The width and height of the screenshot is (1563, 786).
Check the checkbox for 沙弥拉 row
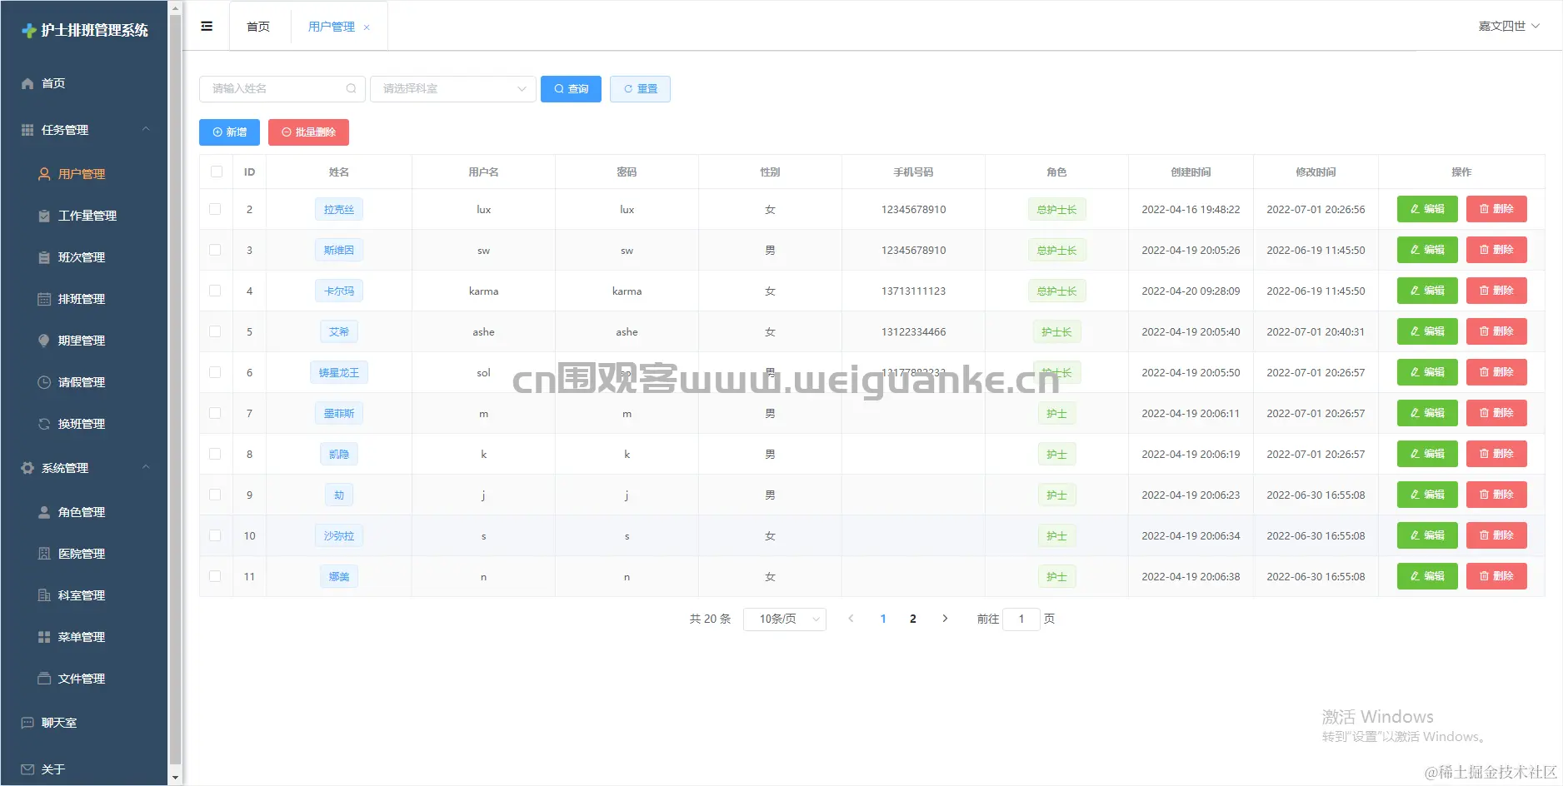click(215, 535)
